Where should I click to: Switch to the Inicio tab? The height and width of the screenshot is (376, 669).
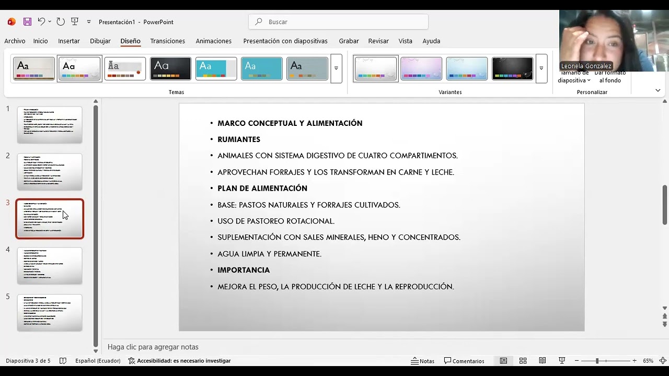coord(40,41)
